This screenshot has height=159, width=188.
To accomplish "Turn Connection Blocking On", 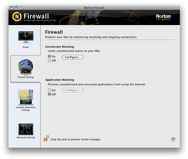I will point(50,56).
